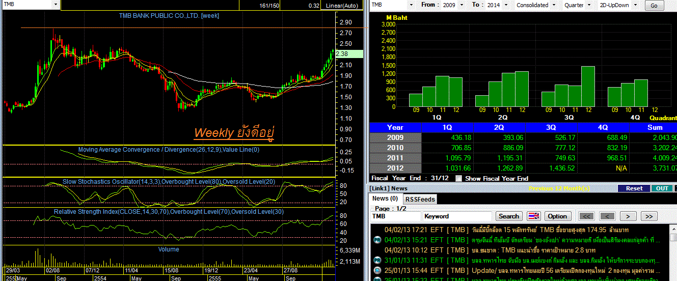Viewport: 677px width, 281px height.
Task: Click TMB BANK PUBLIC CO.,LTD. [week] chart title
Action: pyautogui.click(x=169, y=16)
